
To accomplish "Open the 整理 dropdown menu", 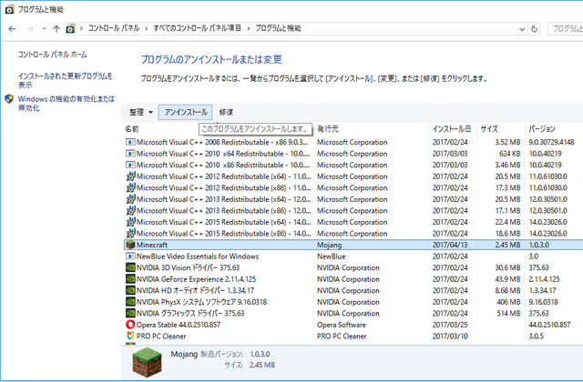I will click(140, 112).
